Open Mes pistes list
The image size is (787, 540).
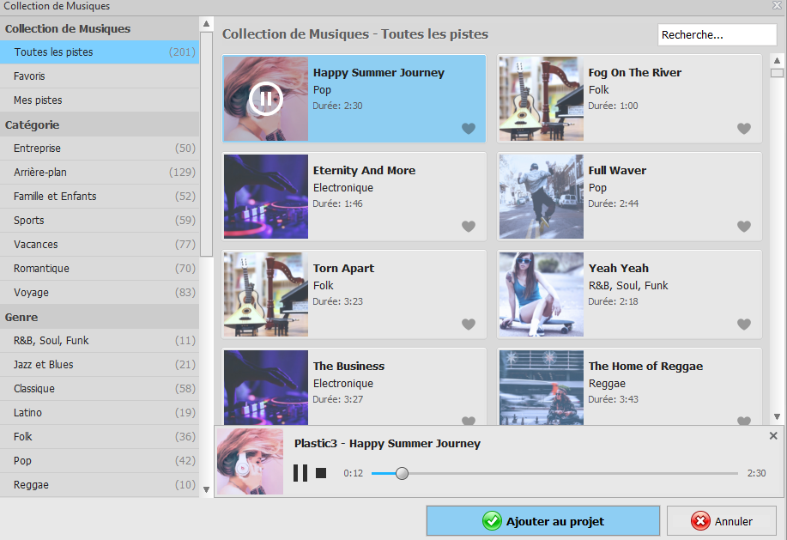coord(100,100)
